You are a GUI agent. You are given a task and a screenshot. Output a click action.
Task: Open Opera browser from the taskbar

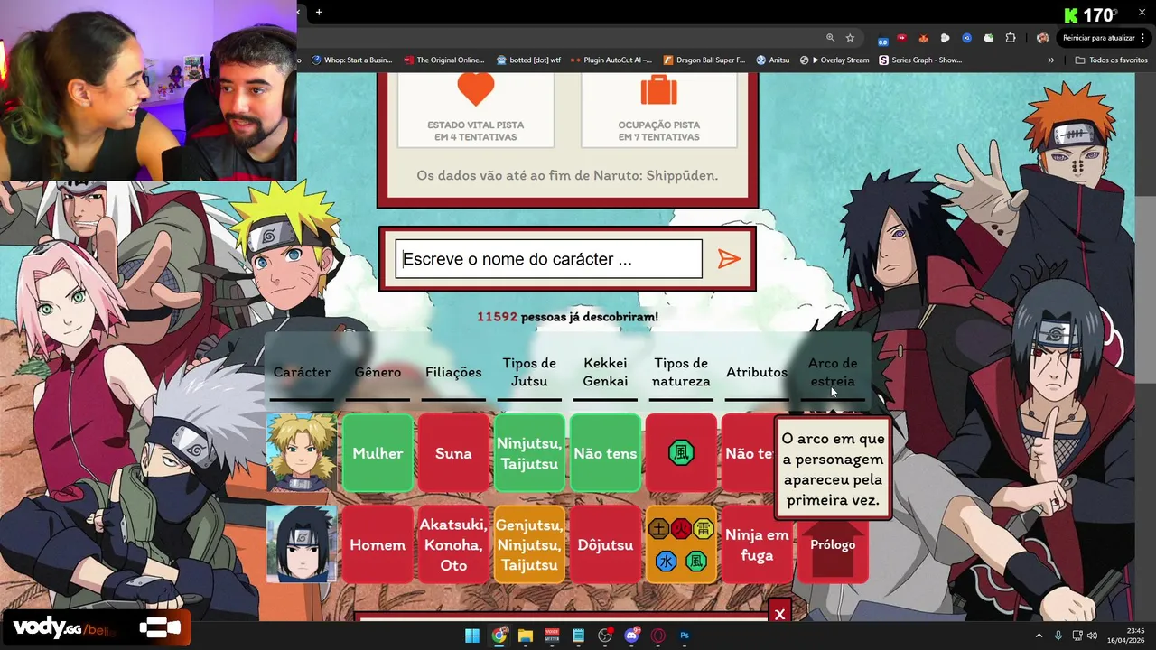(x=658, y=636)
